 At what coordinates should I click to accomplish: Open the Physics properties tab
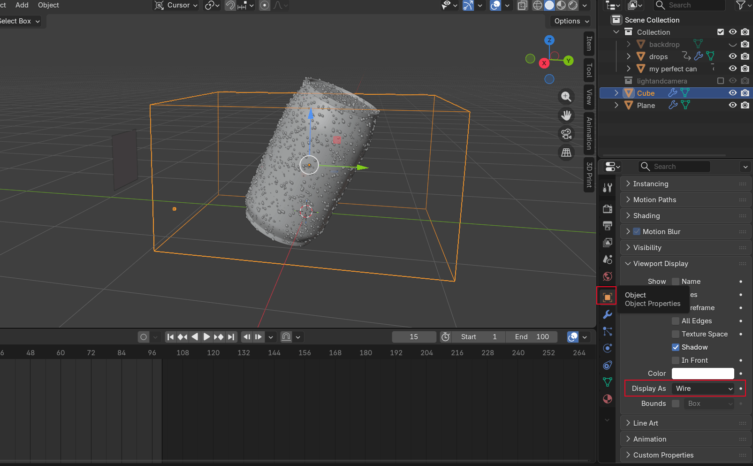[x=608, y=348]
